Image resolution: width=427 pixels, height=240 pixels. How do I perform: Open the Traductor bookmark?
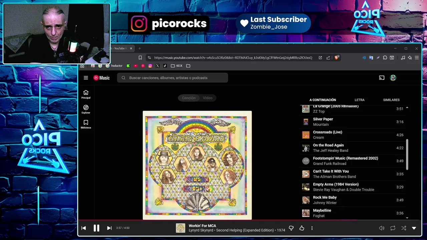click(114, 66)
